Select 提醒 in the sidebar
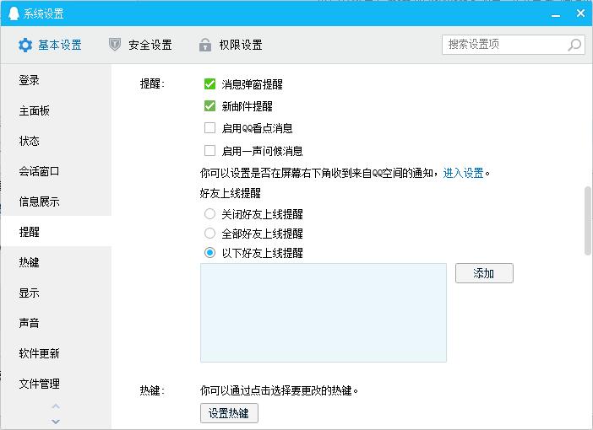Image resolution: width=593 pixels, height=430 pixels. click(56, 232)
